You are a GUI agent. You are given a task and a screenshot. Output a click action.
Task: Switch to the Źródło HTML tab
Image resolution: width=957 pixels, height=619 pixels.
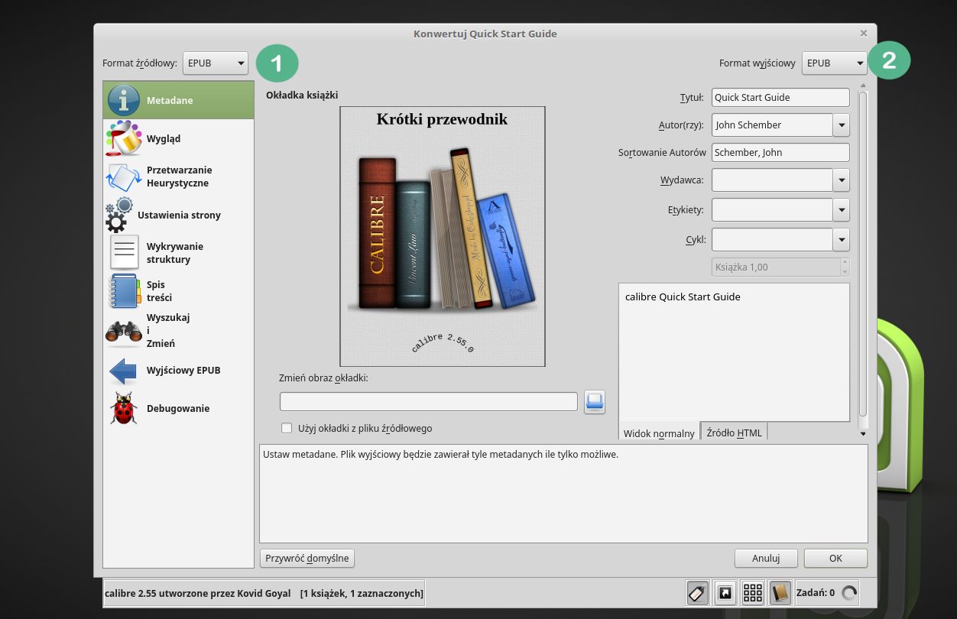tap(734, 433)
